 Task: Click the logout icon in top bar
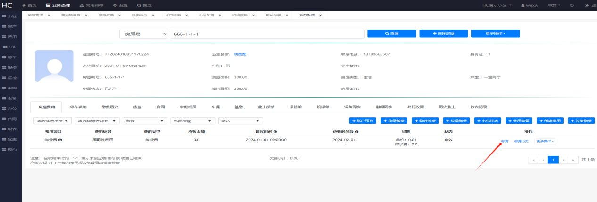tap(587, 5)
